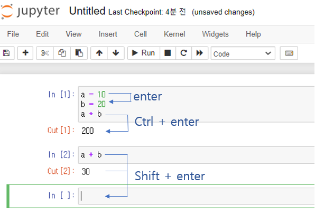Select the In [1] prompt label
315x213 pixels.
[61, 94]
